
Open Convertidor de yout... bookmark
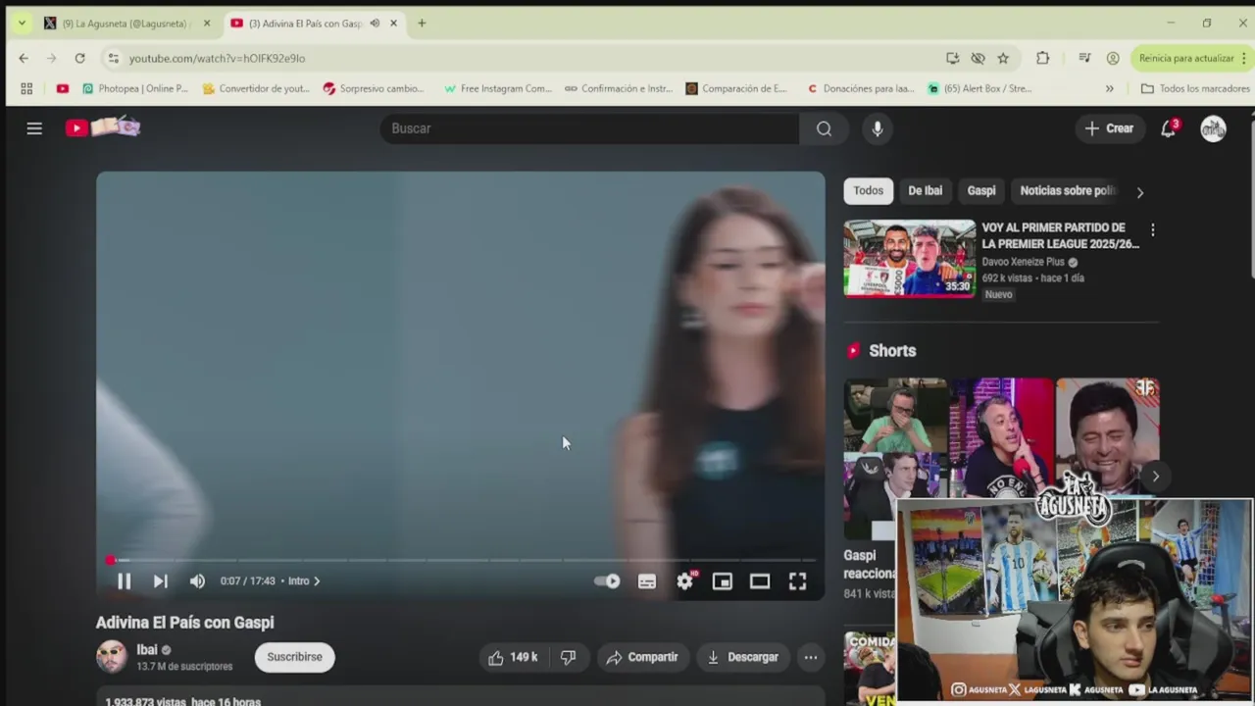[256, 88]
